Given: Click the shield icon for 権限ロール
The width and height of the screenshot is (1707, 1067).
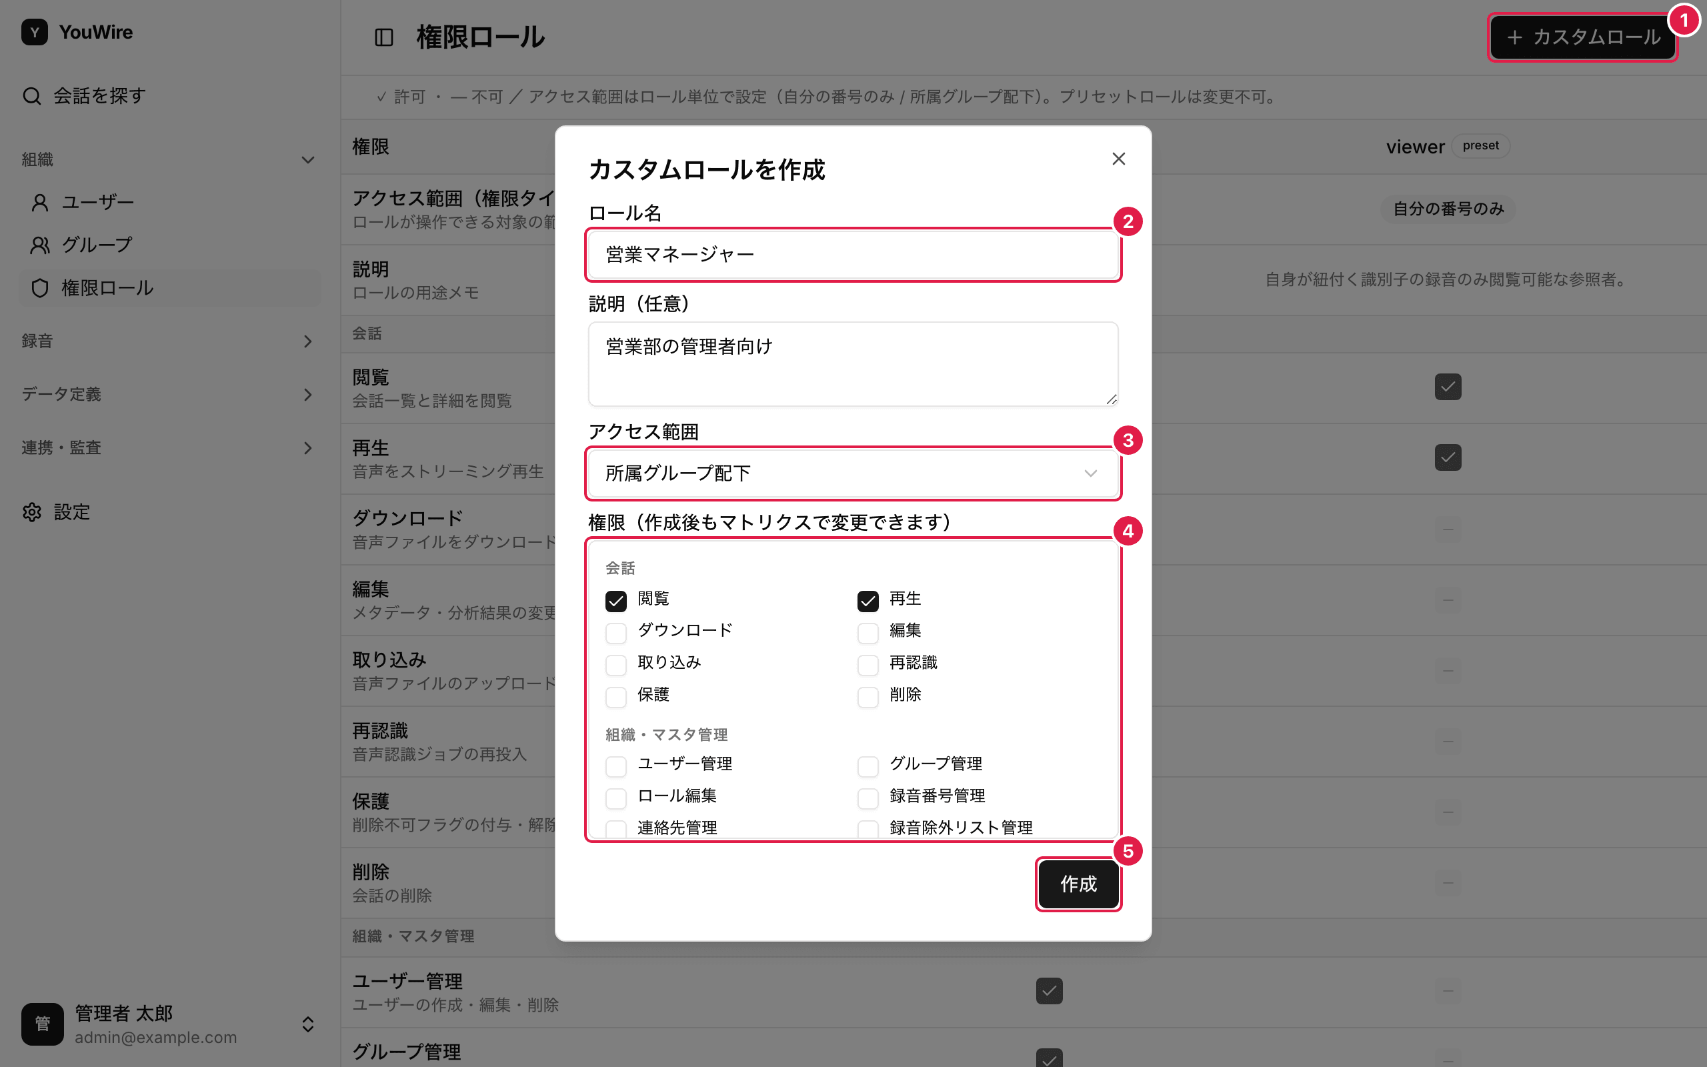Looking at the screenshot, I should (40, 288).
